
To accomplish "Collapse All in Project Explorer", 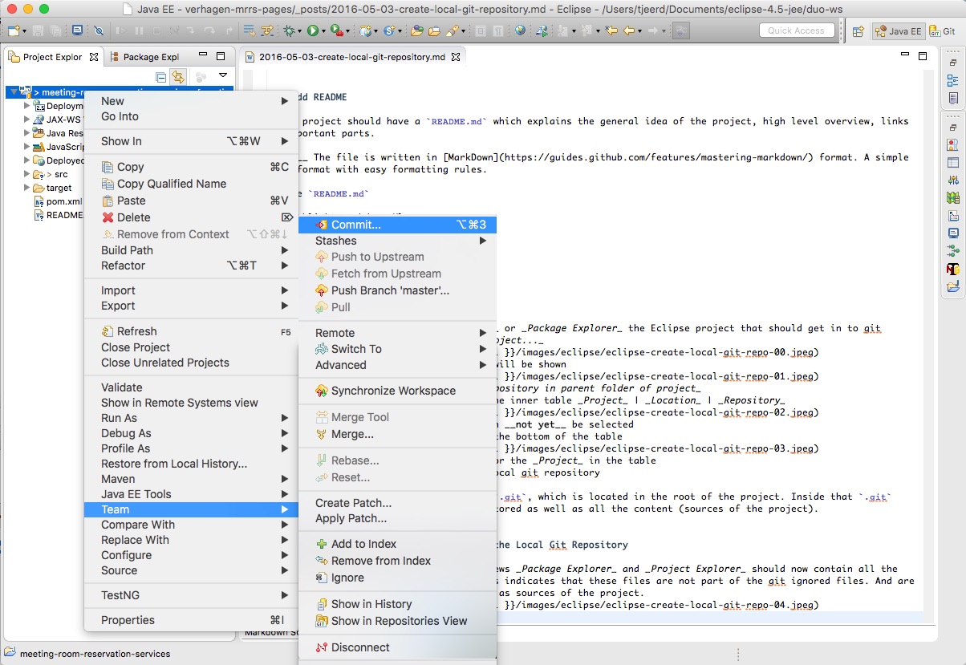I will (x=160, y=75).
